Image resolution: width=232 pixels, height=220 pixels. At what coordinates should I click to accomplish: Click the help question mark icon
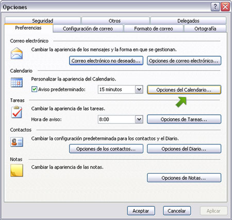(215, 7)
